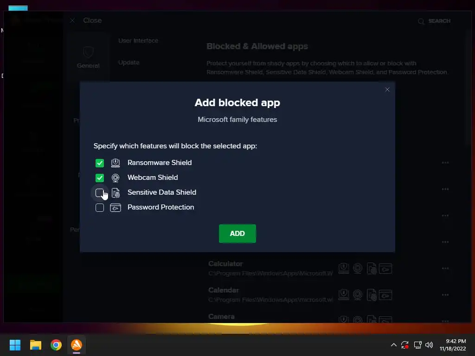
Task: Toggle Calendar's Sensitive Data Shield icon
Action: point(372,295)
